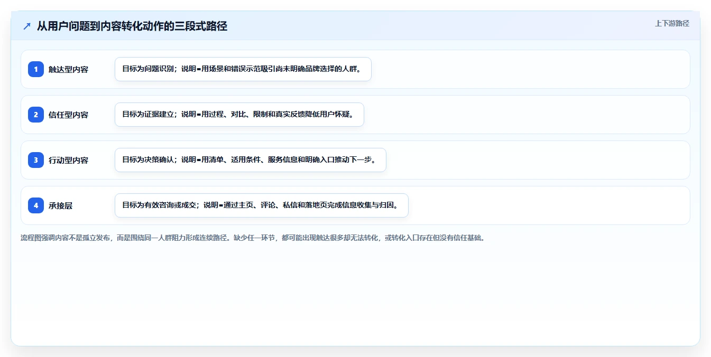Click the description box starting 目标为问题识别
Image resolution: width=711 pixels, height=357 pixels.
[x=243, y=69]
